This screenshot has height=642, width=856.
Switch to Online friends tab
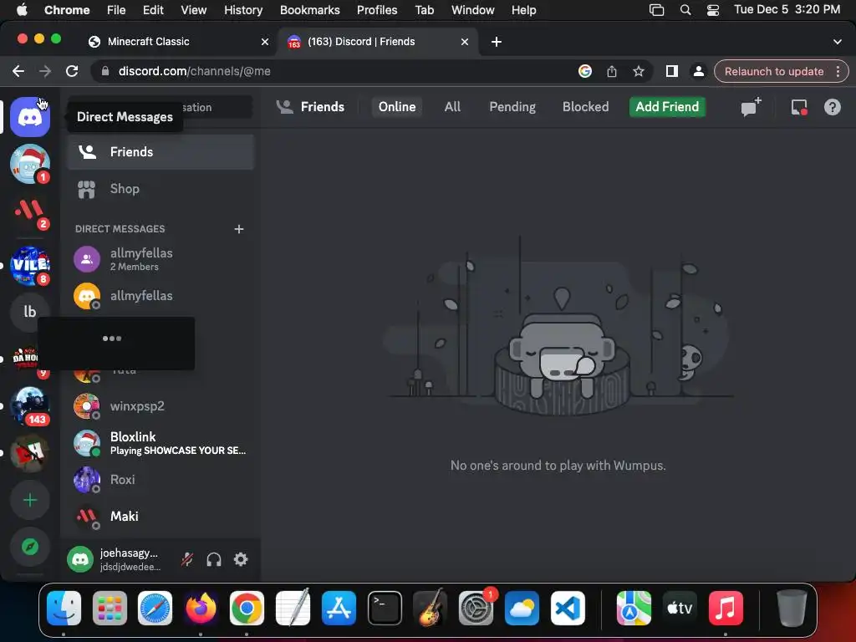click(x=397, y=107)
